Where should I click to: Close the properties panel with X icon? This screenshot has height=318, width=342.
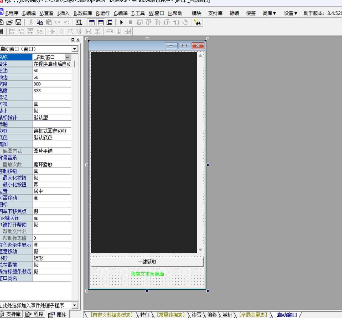click(x=78, y=39)
